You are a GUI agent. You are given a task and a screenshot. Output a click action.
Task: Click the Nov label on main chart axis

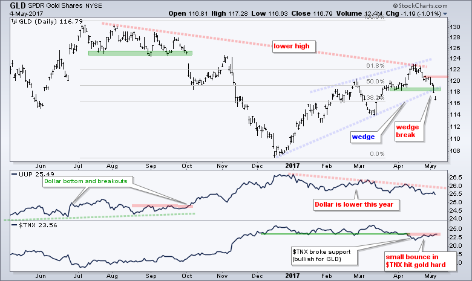222,166
